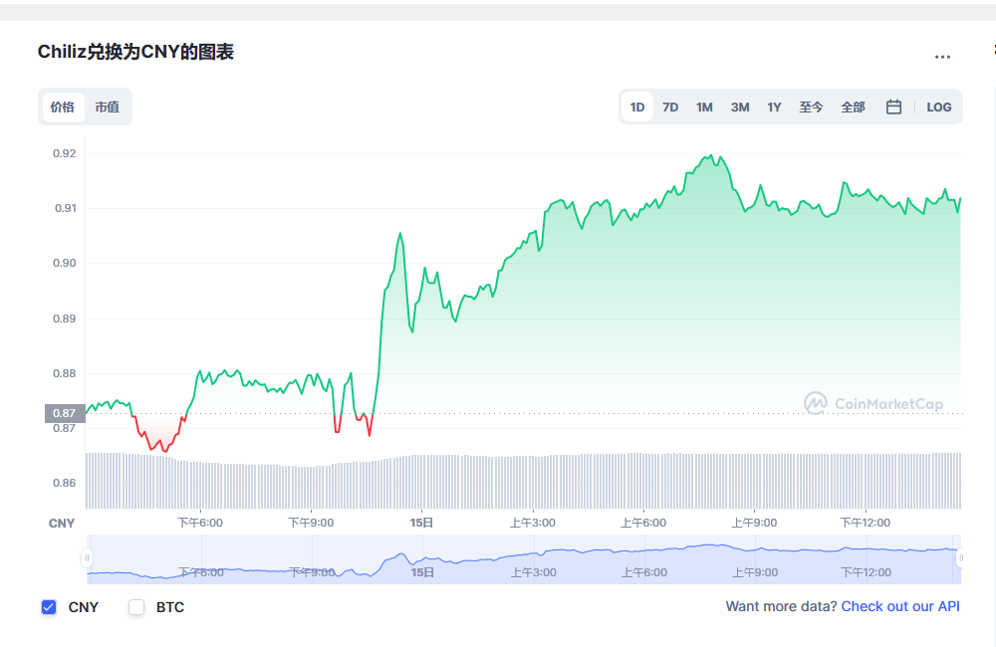
Task: Grab the left range slider handle
Action: (x=87, y=558)
